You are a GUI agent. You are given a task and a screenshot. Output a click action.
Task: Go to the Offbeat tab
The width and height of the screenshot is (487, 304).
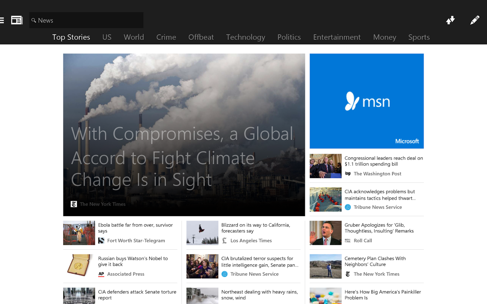point(201,37)
